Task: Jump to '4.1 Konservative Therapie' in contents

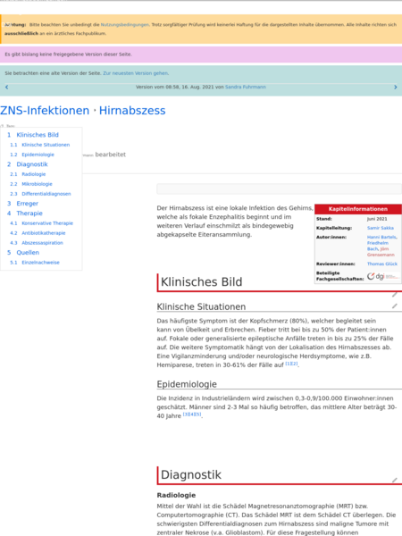Action: (42, 223)
